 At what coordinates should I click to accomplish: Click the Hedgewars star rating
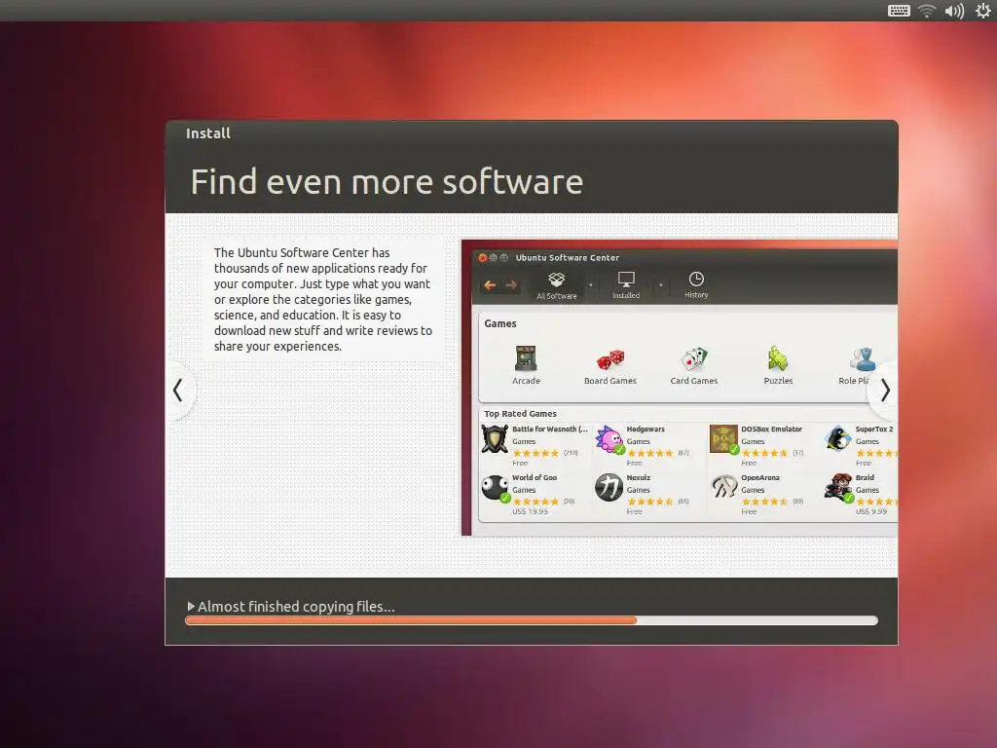649,453
